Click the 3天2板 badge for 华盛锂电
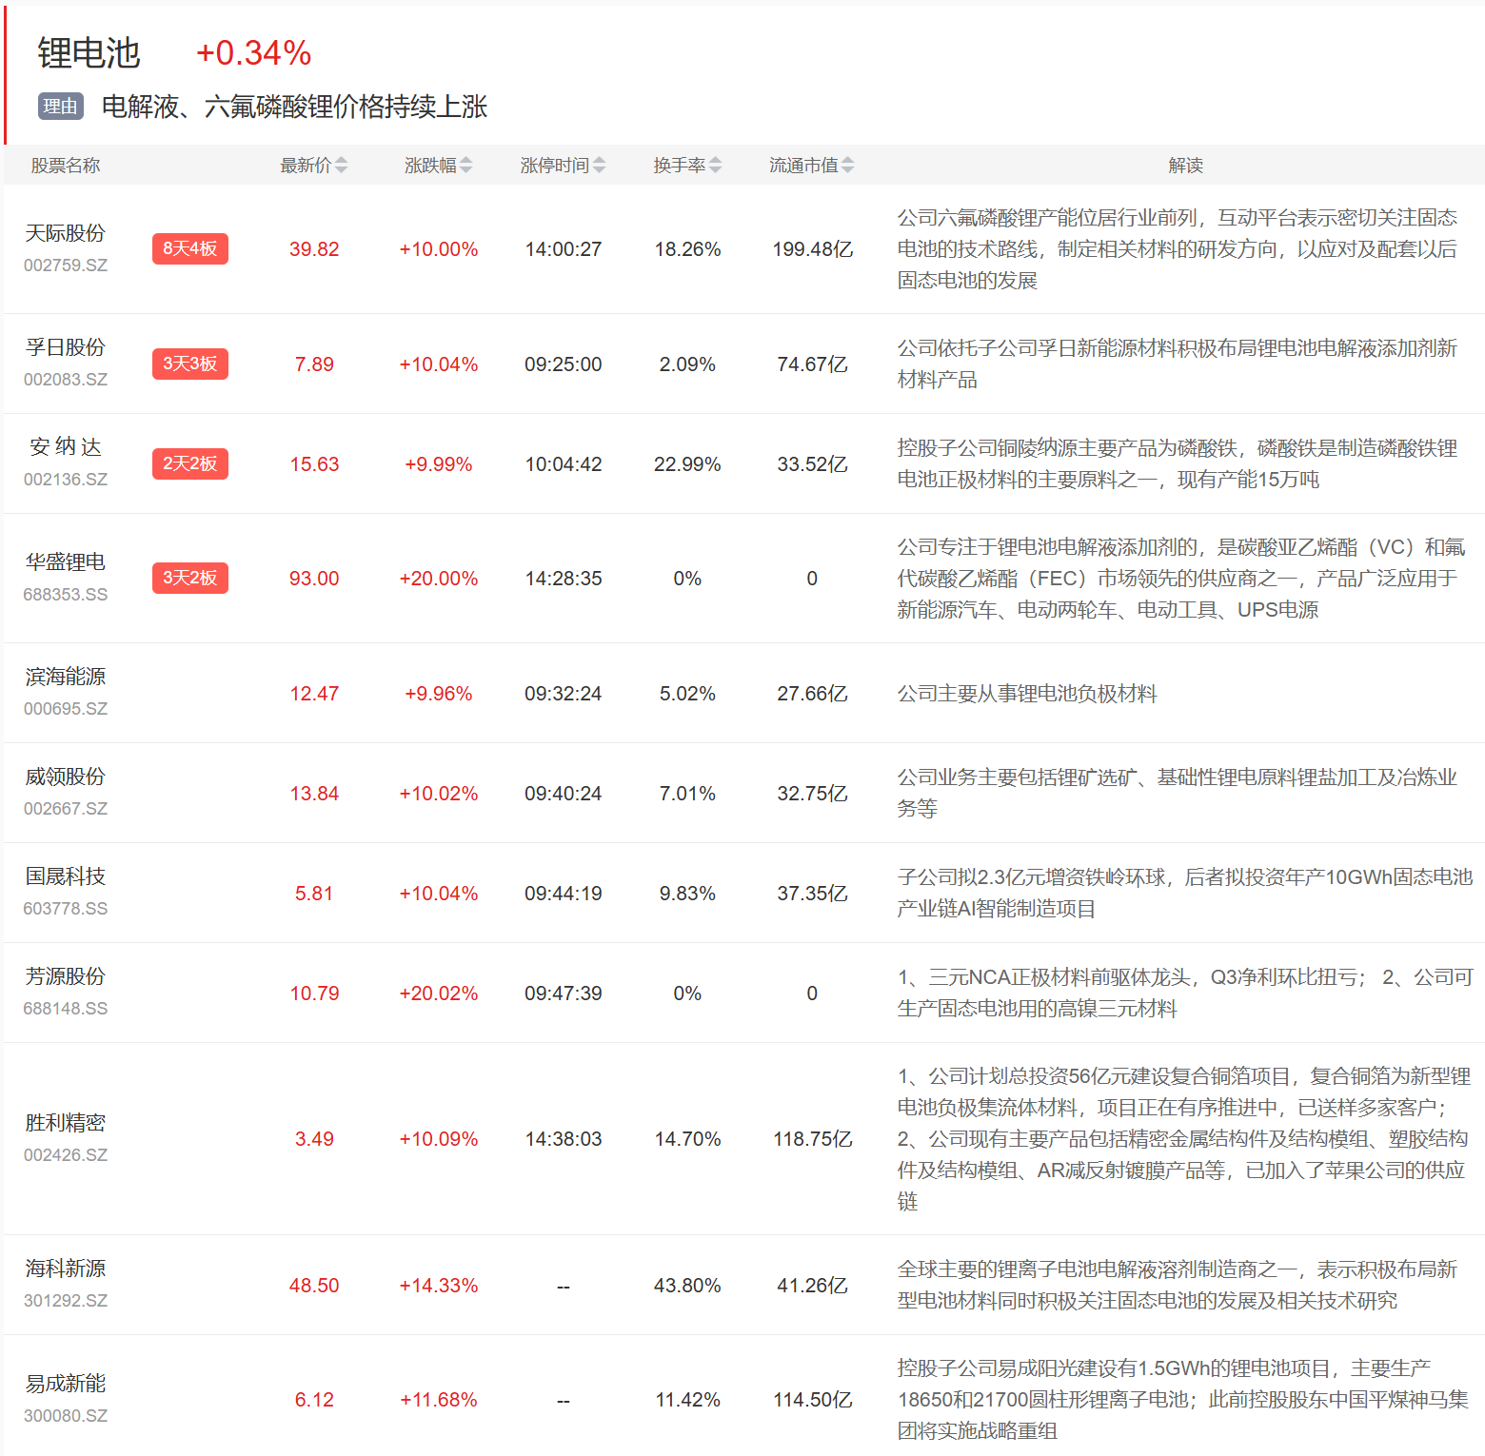The height and width of the screenshot is (1456, 1485). coord(190,578)
